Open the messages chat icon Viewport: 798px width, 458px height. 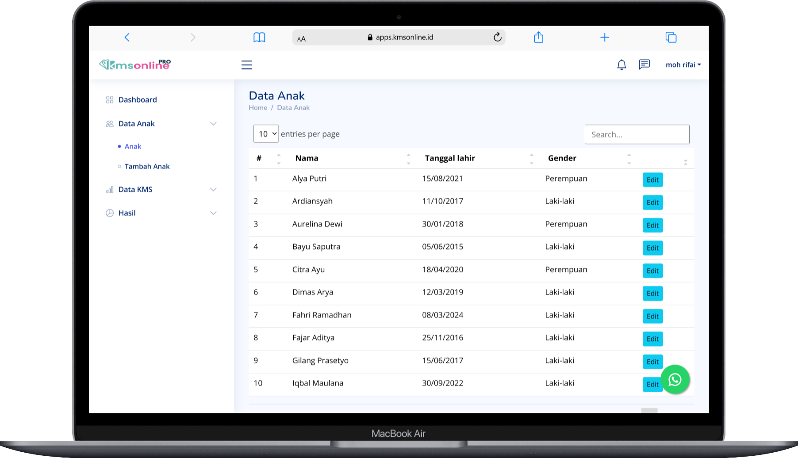pyautogui.click(x=644, y=65)
